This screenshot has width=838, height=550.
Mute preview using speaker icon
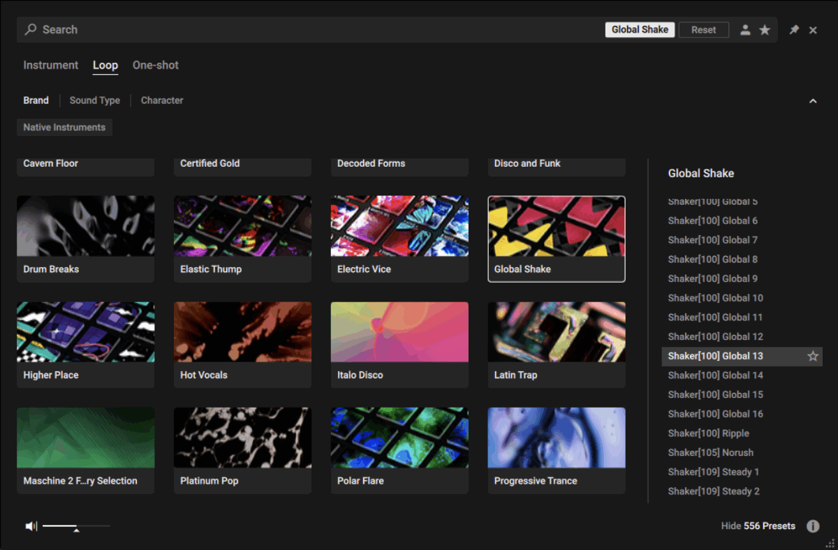coord(31,526)
